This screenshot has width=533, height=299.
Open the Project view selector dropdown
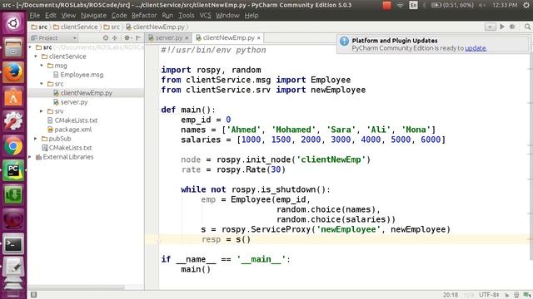pyautogui.click(x=53, y=37)
